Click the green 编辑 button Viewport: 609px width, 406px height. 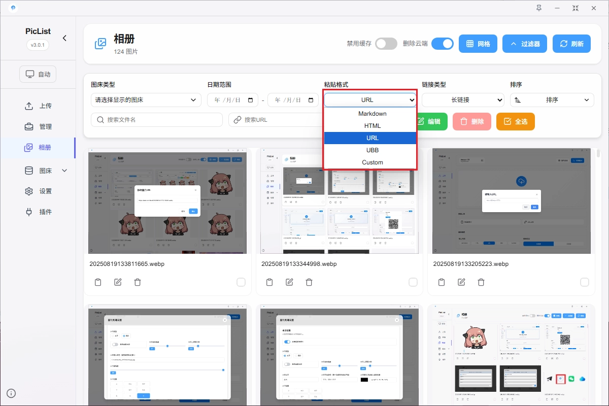pos(432,122)
